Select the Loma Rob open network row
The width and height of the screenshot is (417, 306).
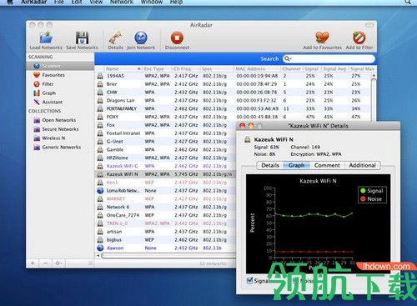(165, 191)
